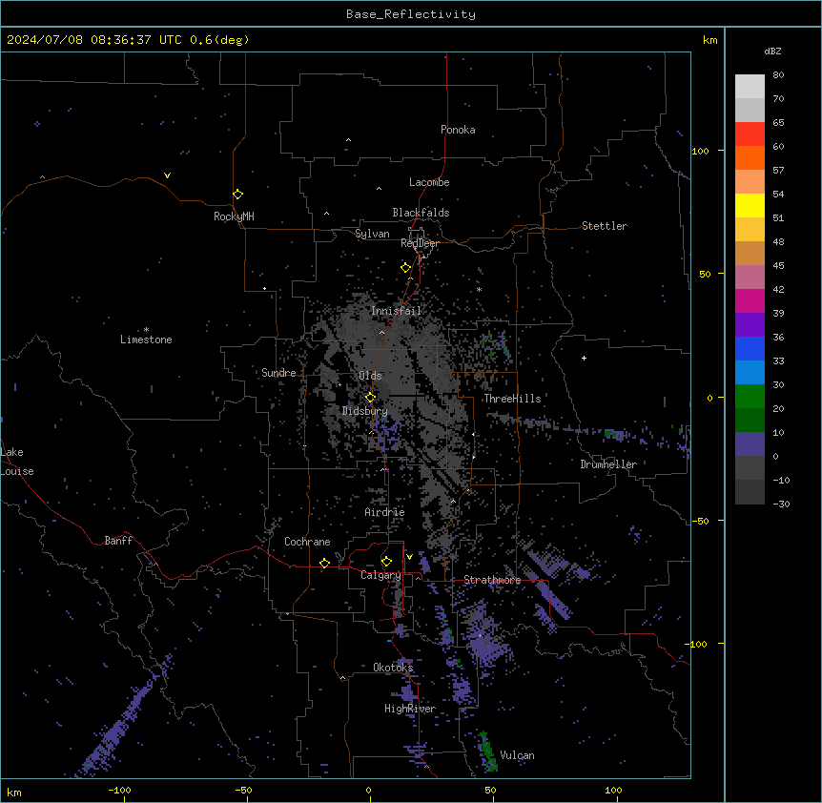Click the Blackfalds label
The width and height of the screenshot is (822, 803).
421,213
